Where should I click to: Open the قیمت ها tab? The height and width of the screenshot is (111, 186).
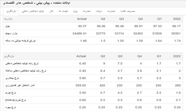63,11
